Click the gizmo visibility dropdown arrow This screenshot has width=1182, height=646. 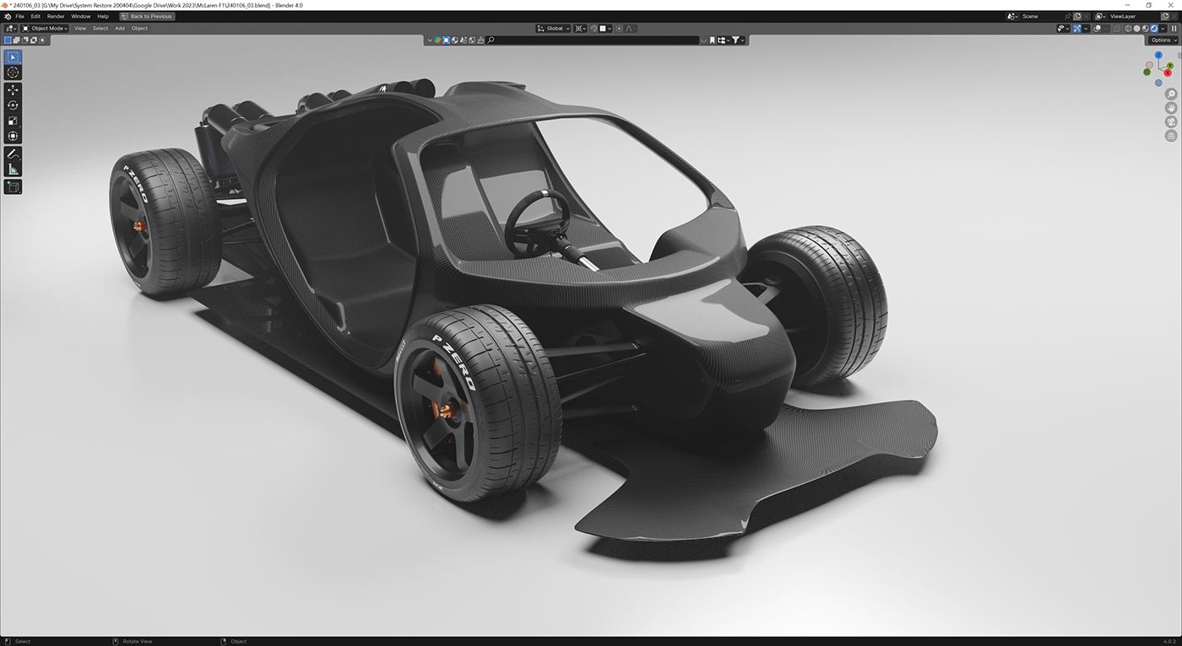(1087, 28)
